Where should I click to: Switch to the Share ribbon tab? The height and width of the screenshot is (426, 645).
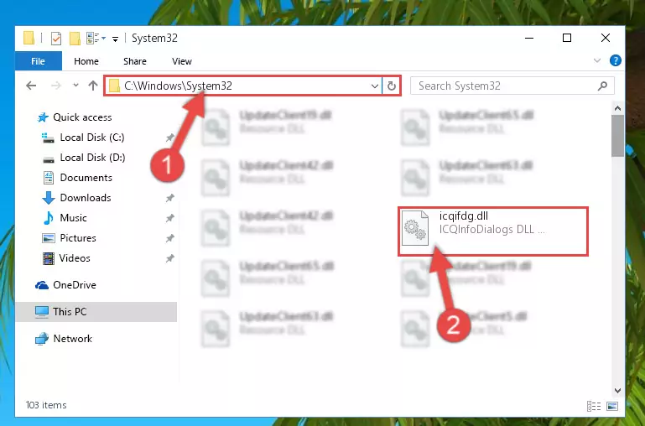135,61
